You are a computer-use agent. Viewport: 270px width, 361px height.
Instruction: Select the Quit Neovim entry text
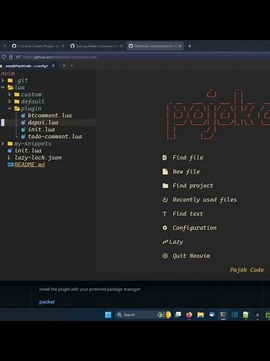pos(191,255)
